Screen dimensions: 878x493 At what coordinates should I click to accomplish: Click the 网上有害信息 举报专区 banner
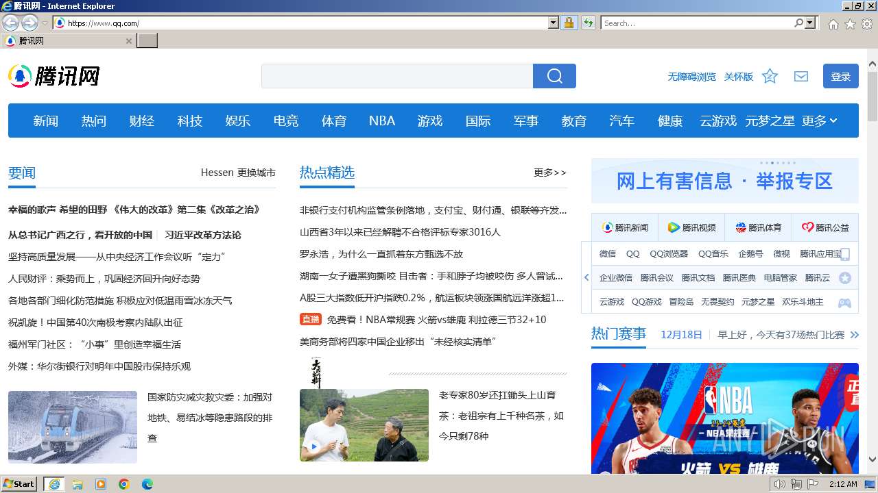[x=725, y=181]
